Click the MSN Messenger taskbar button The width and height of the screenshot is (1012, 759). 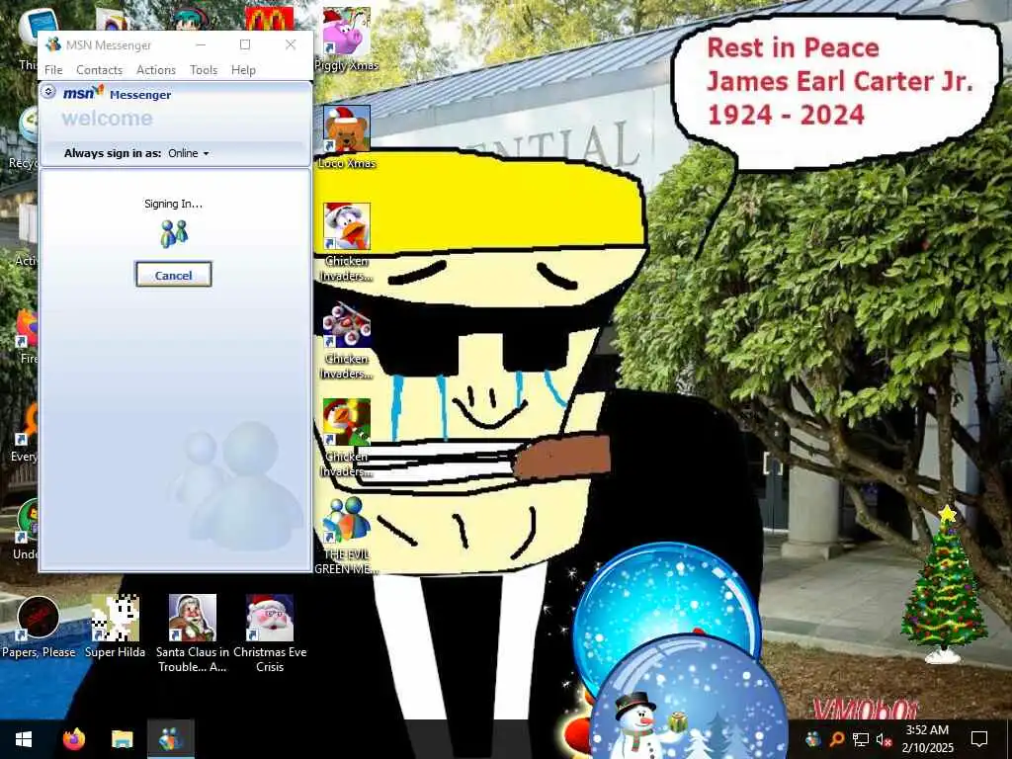(x=171, y=739)
